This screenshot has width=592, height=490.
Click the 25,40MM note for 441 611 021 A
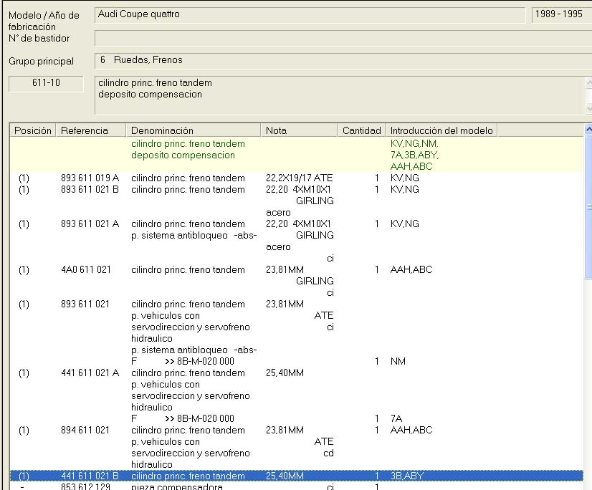pyautogui.click(x=285, y=373)
